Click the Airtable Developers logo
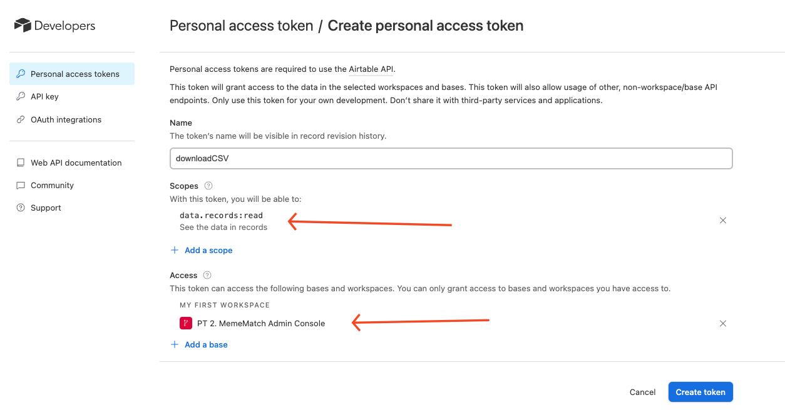Screen dimensions: 785x415 click(x=23, y=26)
